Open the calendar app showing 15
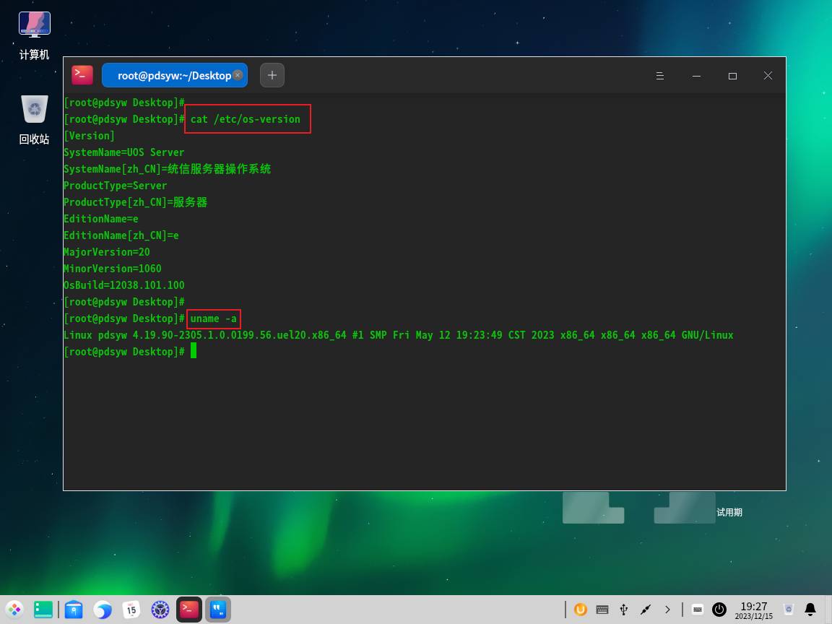The height and width of the screenshot is (624, 832). coord(131,610)
